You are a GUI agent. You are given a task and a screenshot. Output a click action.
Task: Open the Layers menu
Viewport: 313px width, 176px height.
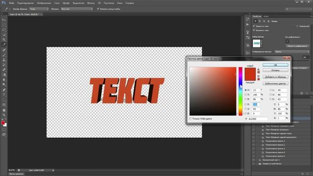pos(57,3)
